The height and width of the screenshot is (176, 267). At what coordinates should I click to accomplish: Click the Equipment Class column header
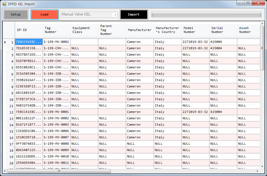84,30
